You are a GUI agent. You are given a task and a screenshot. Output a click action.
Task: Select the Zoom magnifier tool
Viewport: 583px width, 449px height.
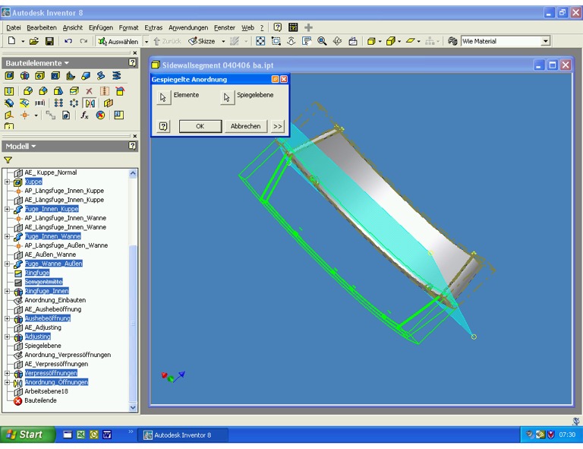pos(323,41)
